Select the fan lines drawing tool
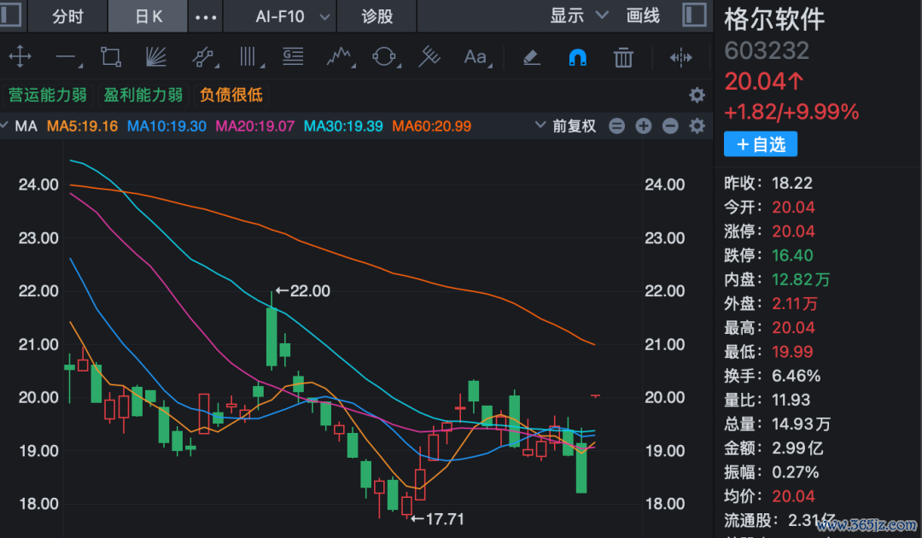 pos(156,57)
